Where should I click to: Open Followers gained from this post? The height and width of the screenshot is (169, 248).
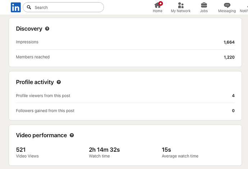pos(125,111)
